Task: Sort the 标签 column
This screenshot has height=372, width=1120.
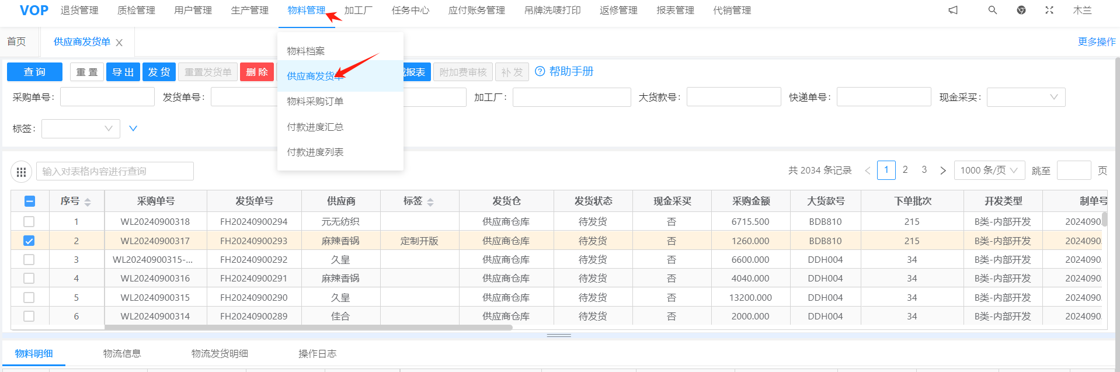Action: (430, 202)
